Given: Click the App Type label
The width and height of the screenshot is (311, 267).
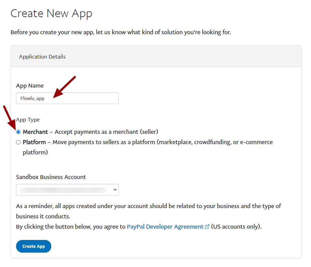Looking at the screenshot, I should 28,120.
